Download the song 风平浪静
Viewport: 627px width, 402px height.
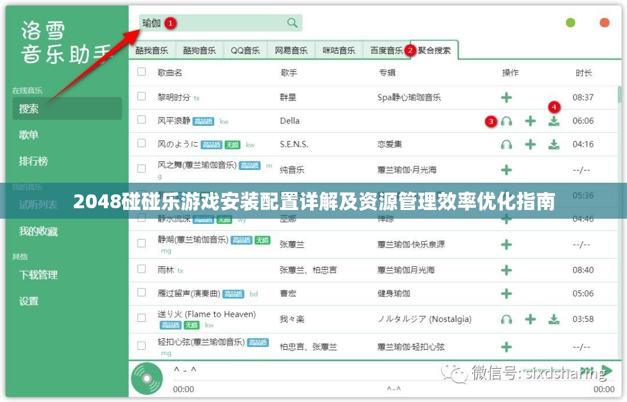pyautogui.click(x=554, y=121)
